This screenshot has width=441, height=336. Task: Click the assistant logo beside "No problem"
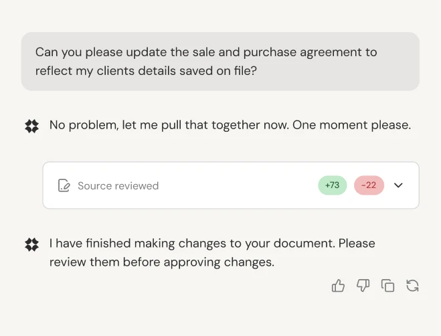pos(31,126)
